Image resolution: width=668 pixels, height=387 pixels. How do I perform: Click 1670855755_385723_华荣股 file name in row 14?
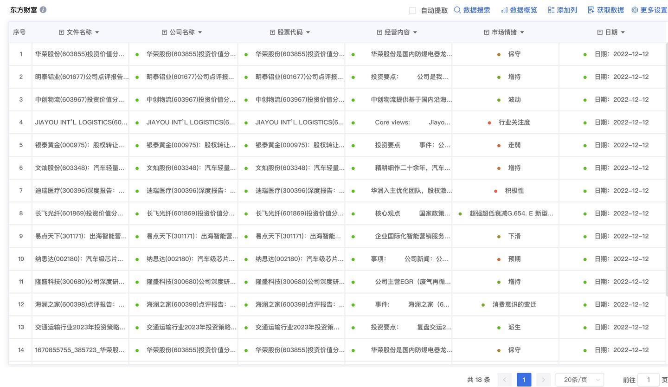coord(80,349)
